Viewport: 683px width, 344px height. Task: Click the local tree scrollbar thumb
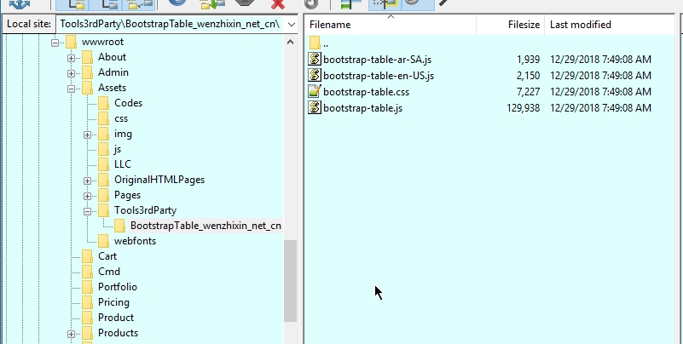[290, 281]
